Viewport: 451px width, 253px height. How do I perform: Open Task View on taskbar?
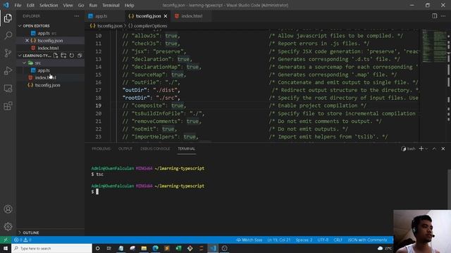(109, 248)
